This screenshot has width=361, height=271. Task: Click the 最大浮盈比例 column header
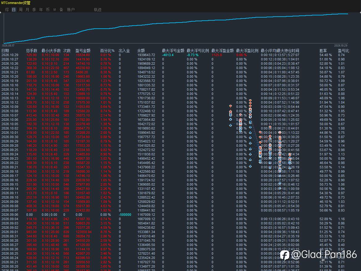pyautogui.click(x=247, y=51)
